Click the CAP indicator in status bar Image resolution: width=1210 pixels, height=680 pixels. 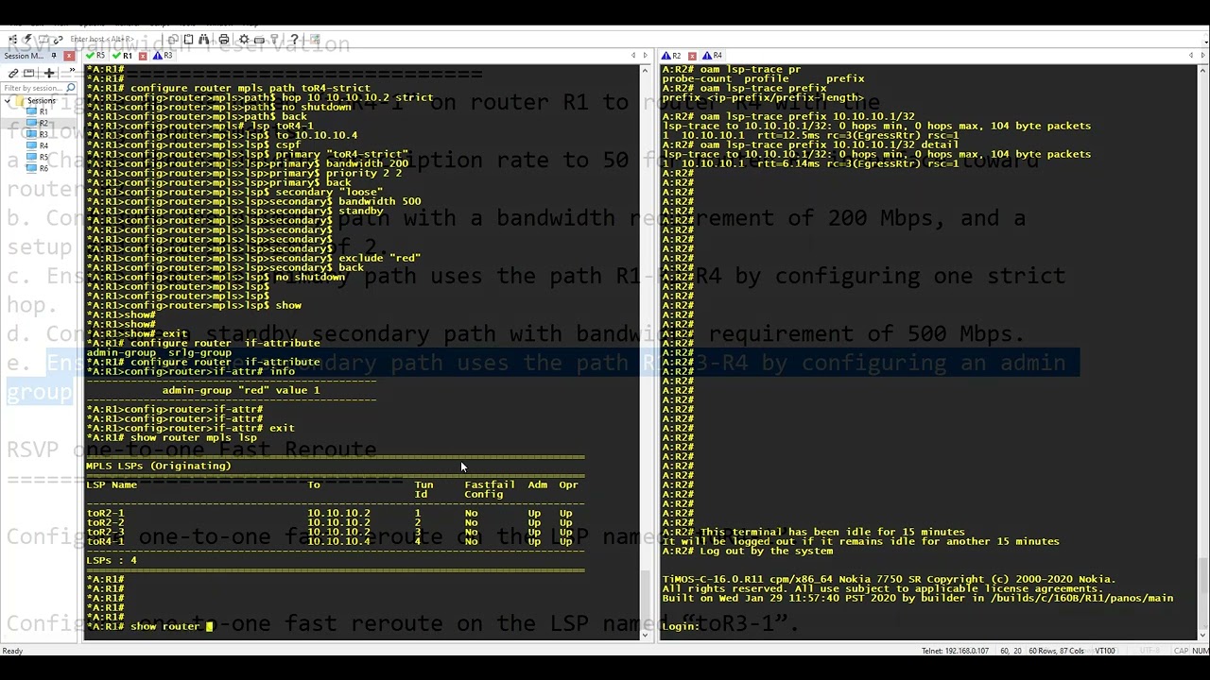pyautogui.click(x=1182, y=651)
